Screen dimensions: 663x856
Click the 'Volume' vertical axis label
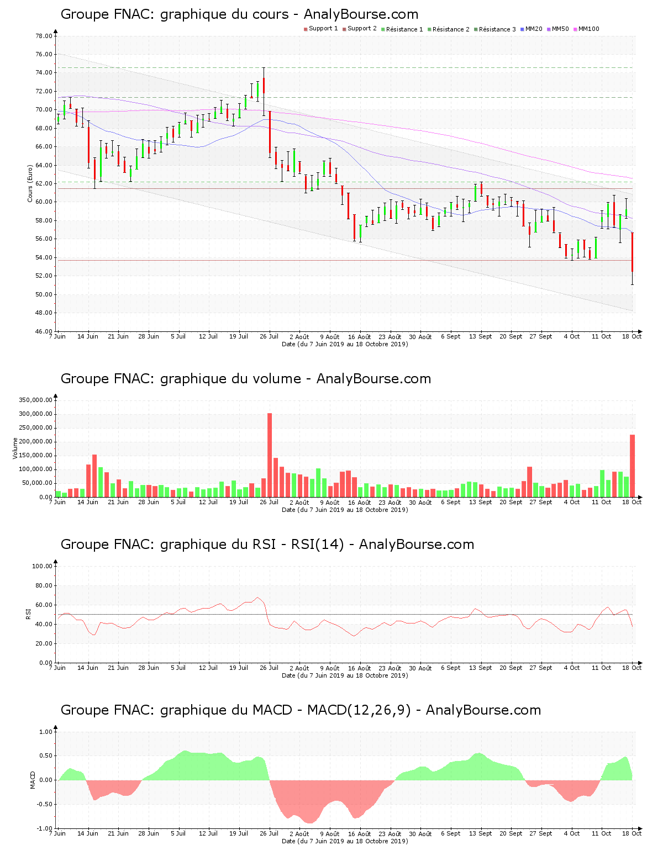point(15,448)
